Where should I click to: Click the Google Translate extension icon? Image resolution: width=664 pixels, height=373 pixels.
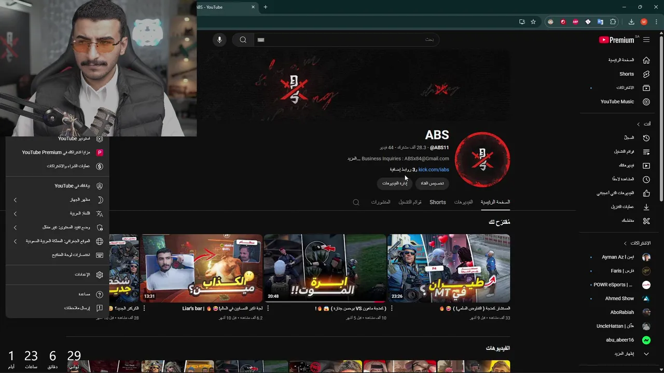pyautogui.click(x=600, y=22)
